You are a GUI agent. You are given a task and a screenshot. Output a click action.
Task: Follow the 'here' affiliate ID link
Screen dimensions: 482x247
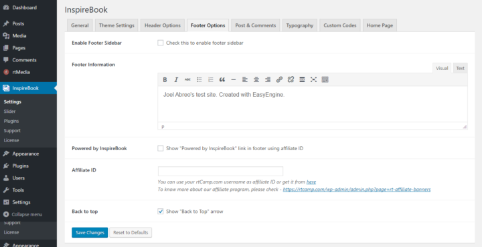pos(311,182)
